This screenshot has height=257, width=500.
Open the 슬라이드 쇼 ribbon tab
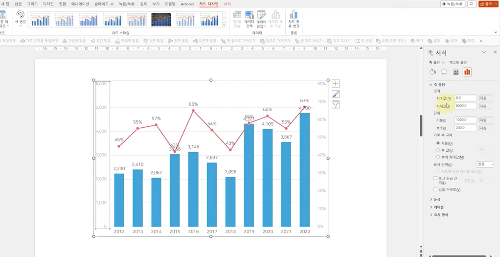(104, 4)
